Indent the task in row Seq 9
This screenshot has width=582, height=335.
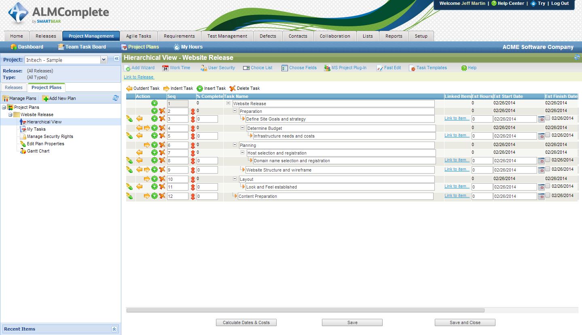147,170
